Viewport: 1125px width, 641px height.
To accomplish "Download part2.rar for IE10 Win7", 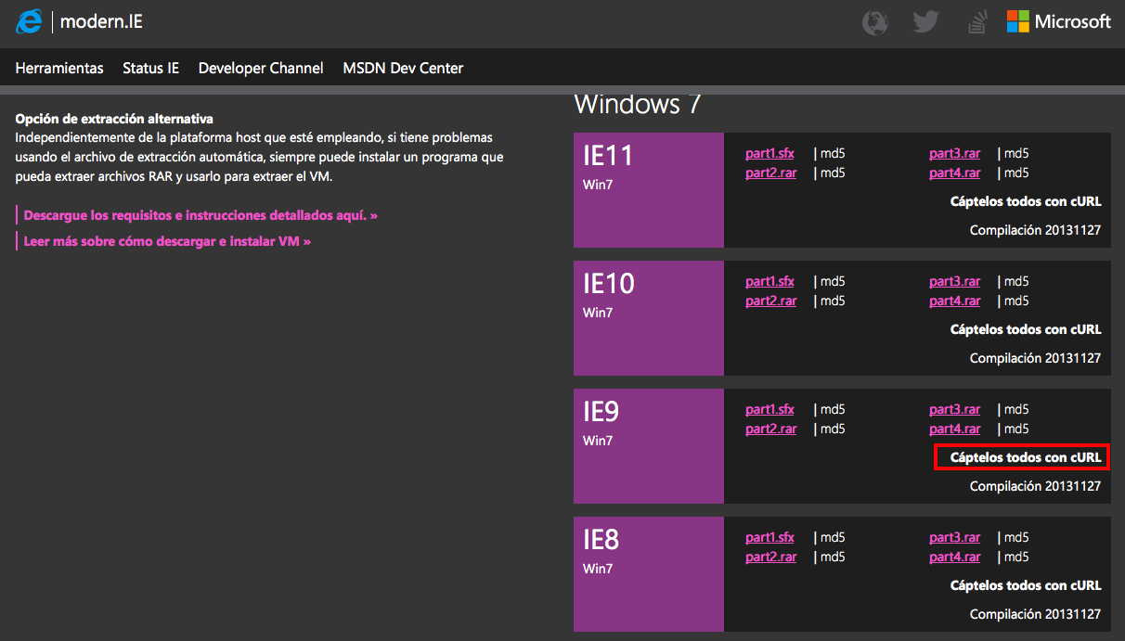I will 770,301.
